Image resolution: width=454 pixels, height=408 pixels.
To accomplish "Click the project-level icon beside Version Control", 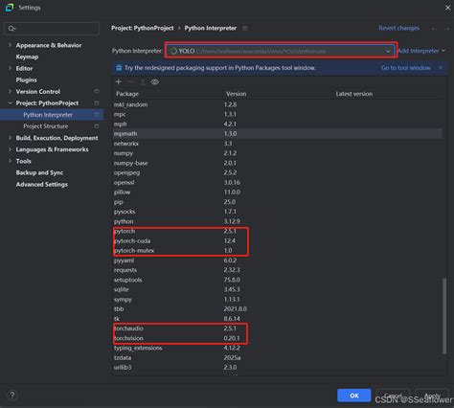I will point(97,92).
